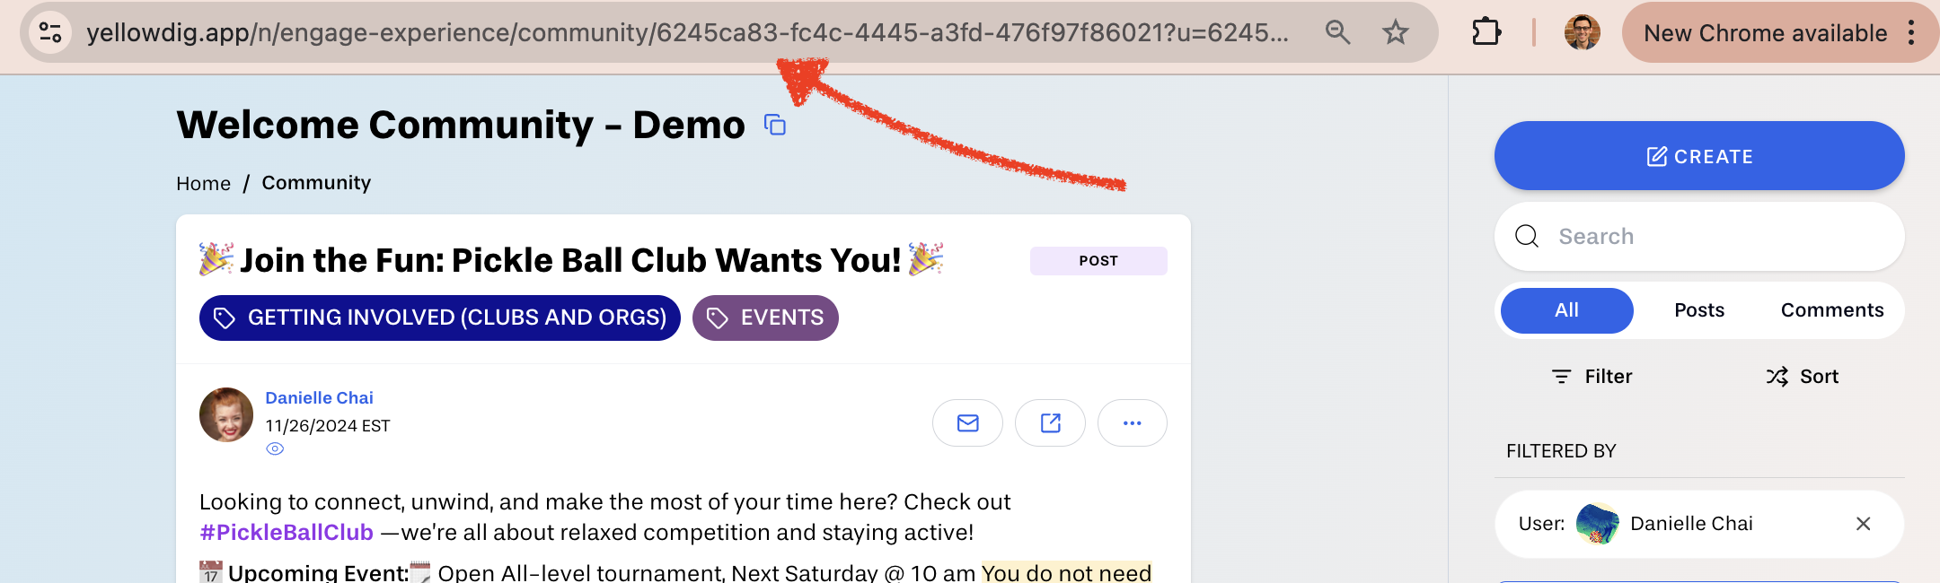Switch to the Comments tab
The image size is (1940, 583).
1831,310
